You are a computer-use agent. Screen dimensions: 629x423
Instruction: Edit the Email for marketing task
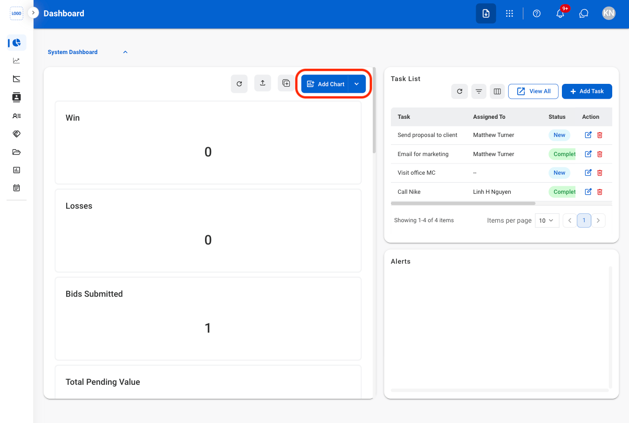tap(588, 154)
